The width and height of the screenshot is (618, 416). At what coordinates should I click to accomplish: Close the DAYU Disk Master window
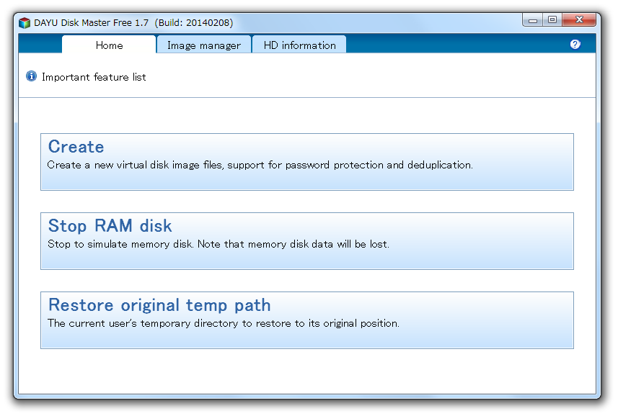pos(579,20)
